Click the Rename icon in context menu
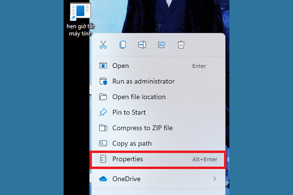Viewport: 293px width, 195px height. pyautogui.click(x=142, y=45)
